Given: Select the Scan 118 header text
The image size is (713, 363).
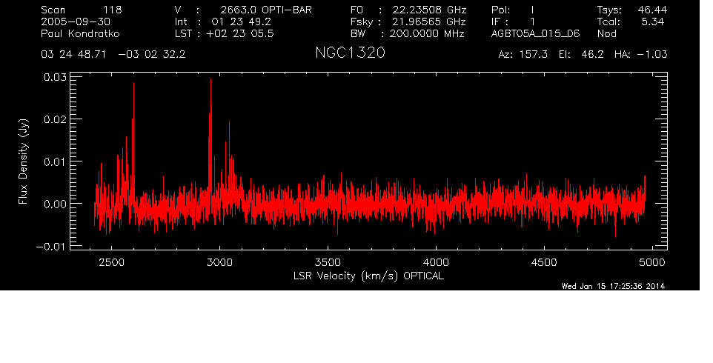Looking at the screenshot, I should [82, 10].
